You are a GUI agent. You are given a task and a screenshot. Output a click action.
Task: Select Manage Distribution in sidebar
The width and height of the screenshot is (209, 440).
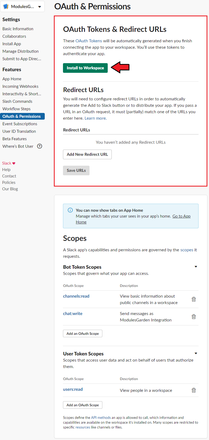coord(21,51)
